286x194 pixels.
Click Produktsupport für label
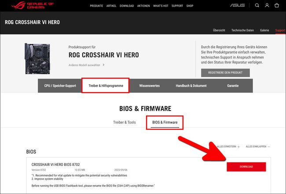click(x=82, y=47)
